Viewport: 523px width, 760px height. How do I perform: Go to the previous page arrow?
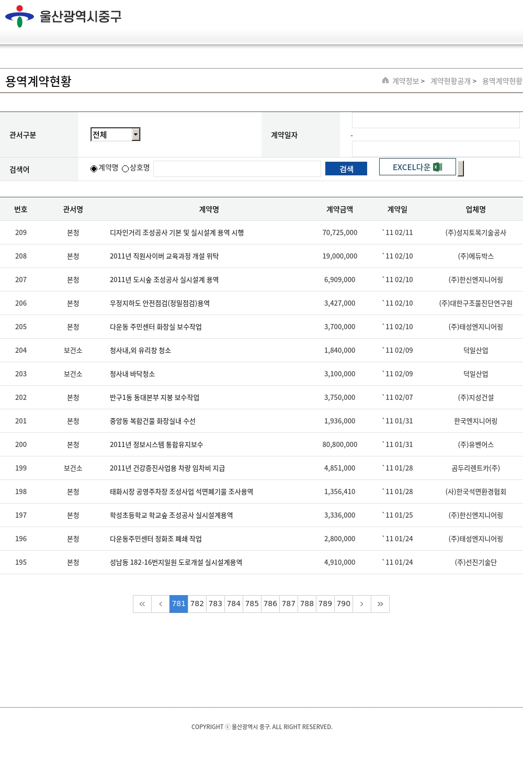pyautogui.click(x=161, y=604)
